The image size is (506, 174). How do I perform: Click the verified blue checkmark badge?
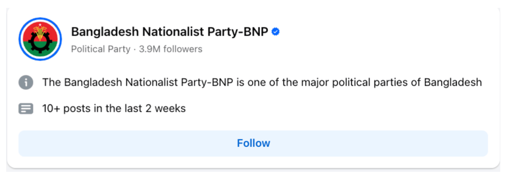275,32
